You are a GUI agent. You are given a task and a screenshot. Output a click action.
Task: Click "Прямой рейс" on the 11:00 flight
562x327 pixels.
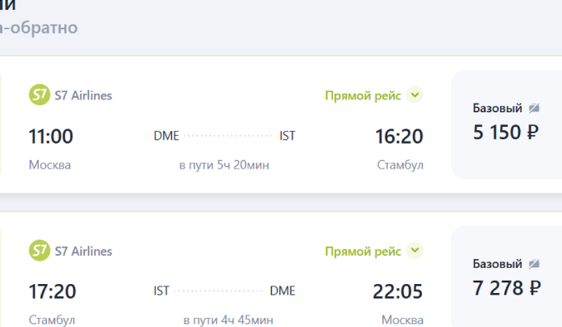tap(363, 95)
